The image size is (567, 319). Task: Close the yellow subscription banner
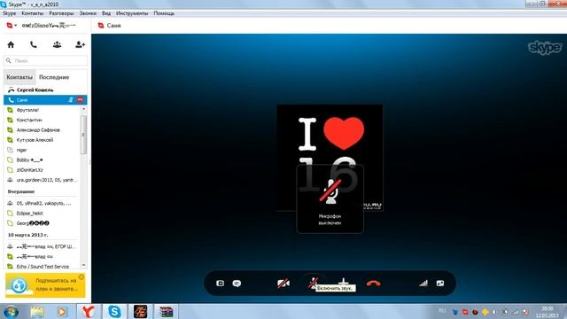pos(82,277)
